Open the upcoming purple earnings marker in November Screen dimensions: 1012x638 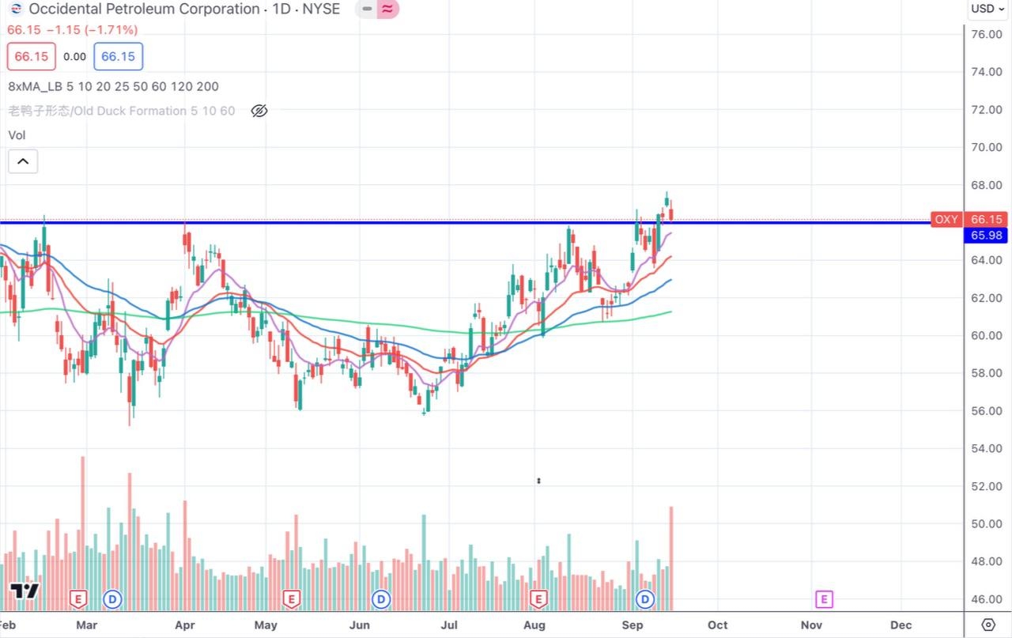[x=824, y=599]
